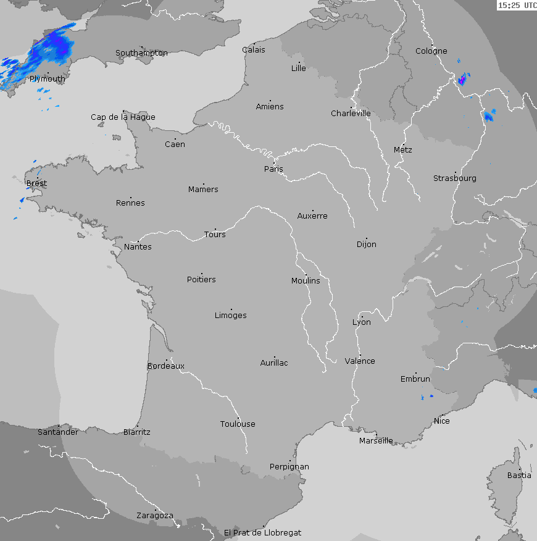This screenshot has width=537, height=541.
Task: Click the 15:25 UTC timestamp
Action: point(517,6)
